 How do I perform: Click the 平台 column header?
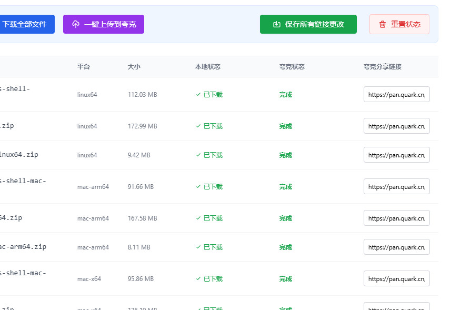pos(84,67)
